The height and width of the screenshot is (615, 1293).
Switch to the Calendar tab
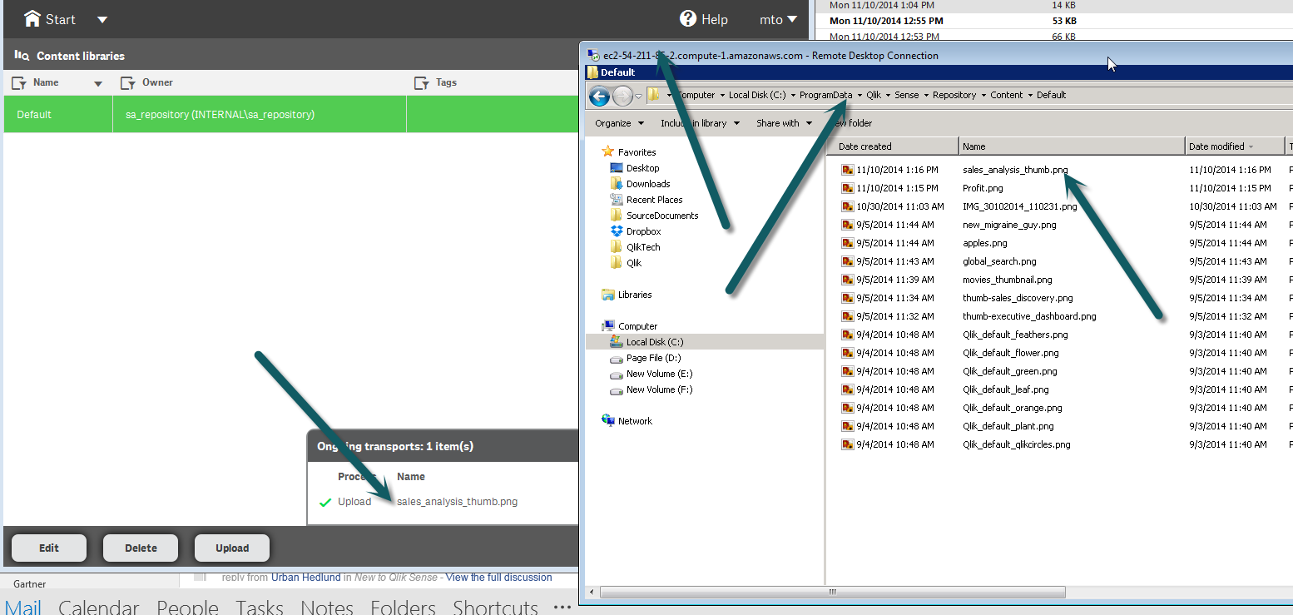(99, 607)
